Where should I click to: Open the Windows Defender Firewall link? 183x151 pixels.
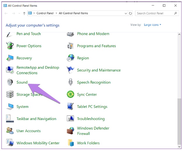coord(93,131)
